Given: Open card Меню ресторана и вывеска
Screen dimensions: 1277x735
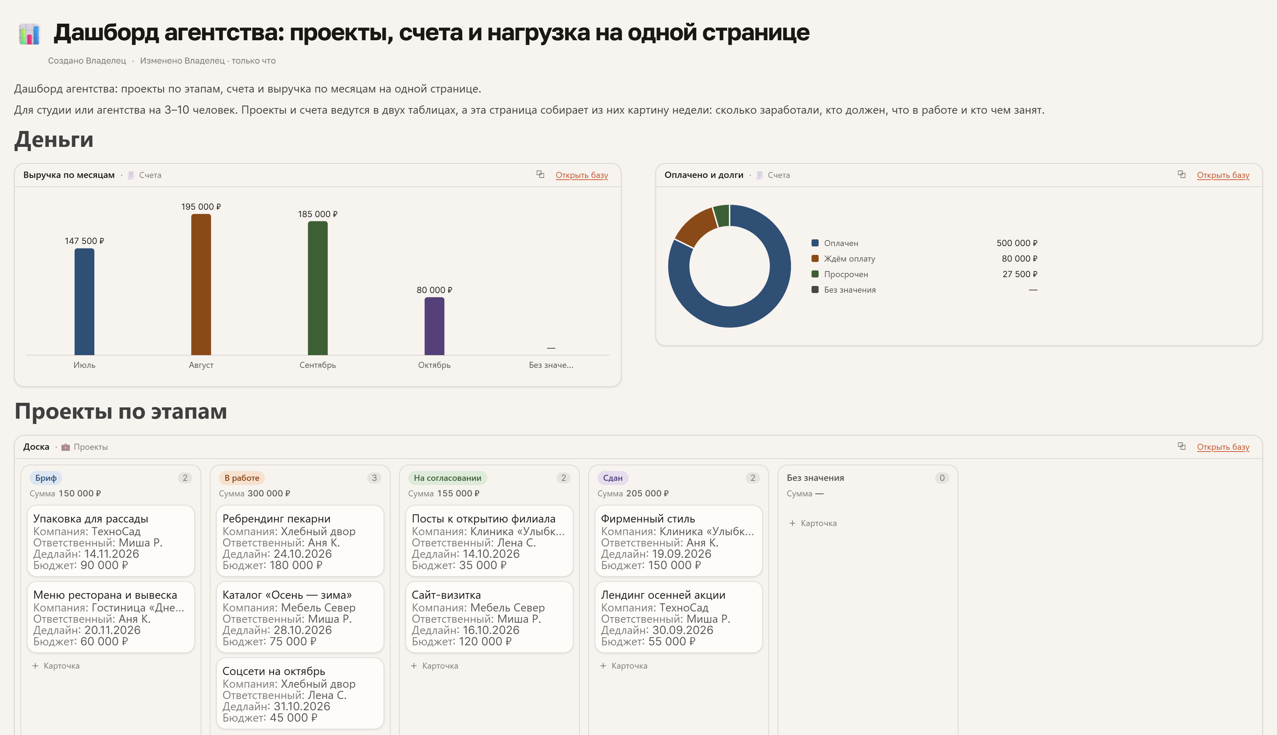Looking at the screenshot, I should pos(111,617).
